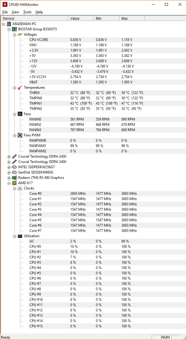The height and width of the screenshot is (340, 187).
Task: Collapse the AMD K17 node
Action: pos(9,183)
